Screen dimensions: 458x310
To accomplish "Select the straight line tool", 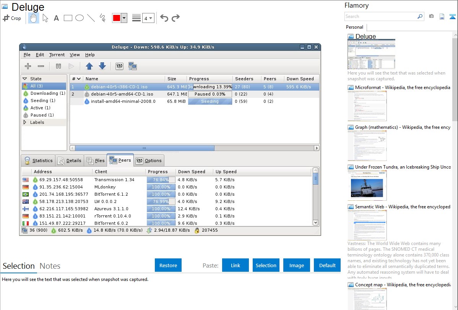I will tap(91, 18).
